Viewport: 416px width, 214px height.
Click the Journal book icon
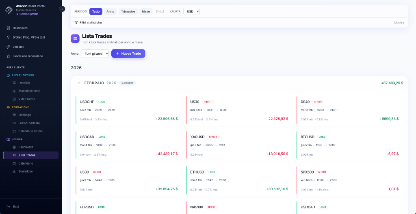pos(8,139)
